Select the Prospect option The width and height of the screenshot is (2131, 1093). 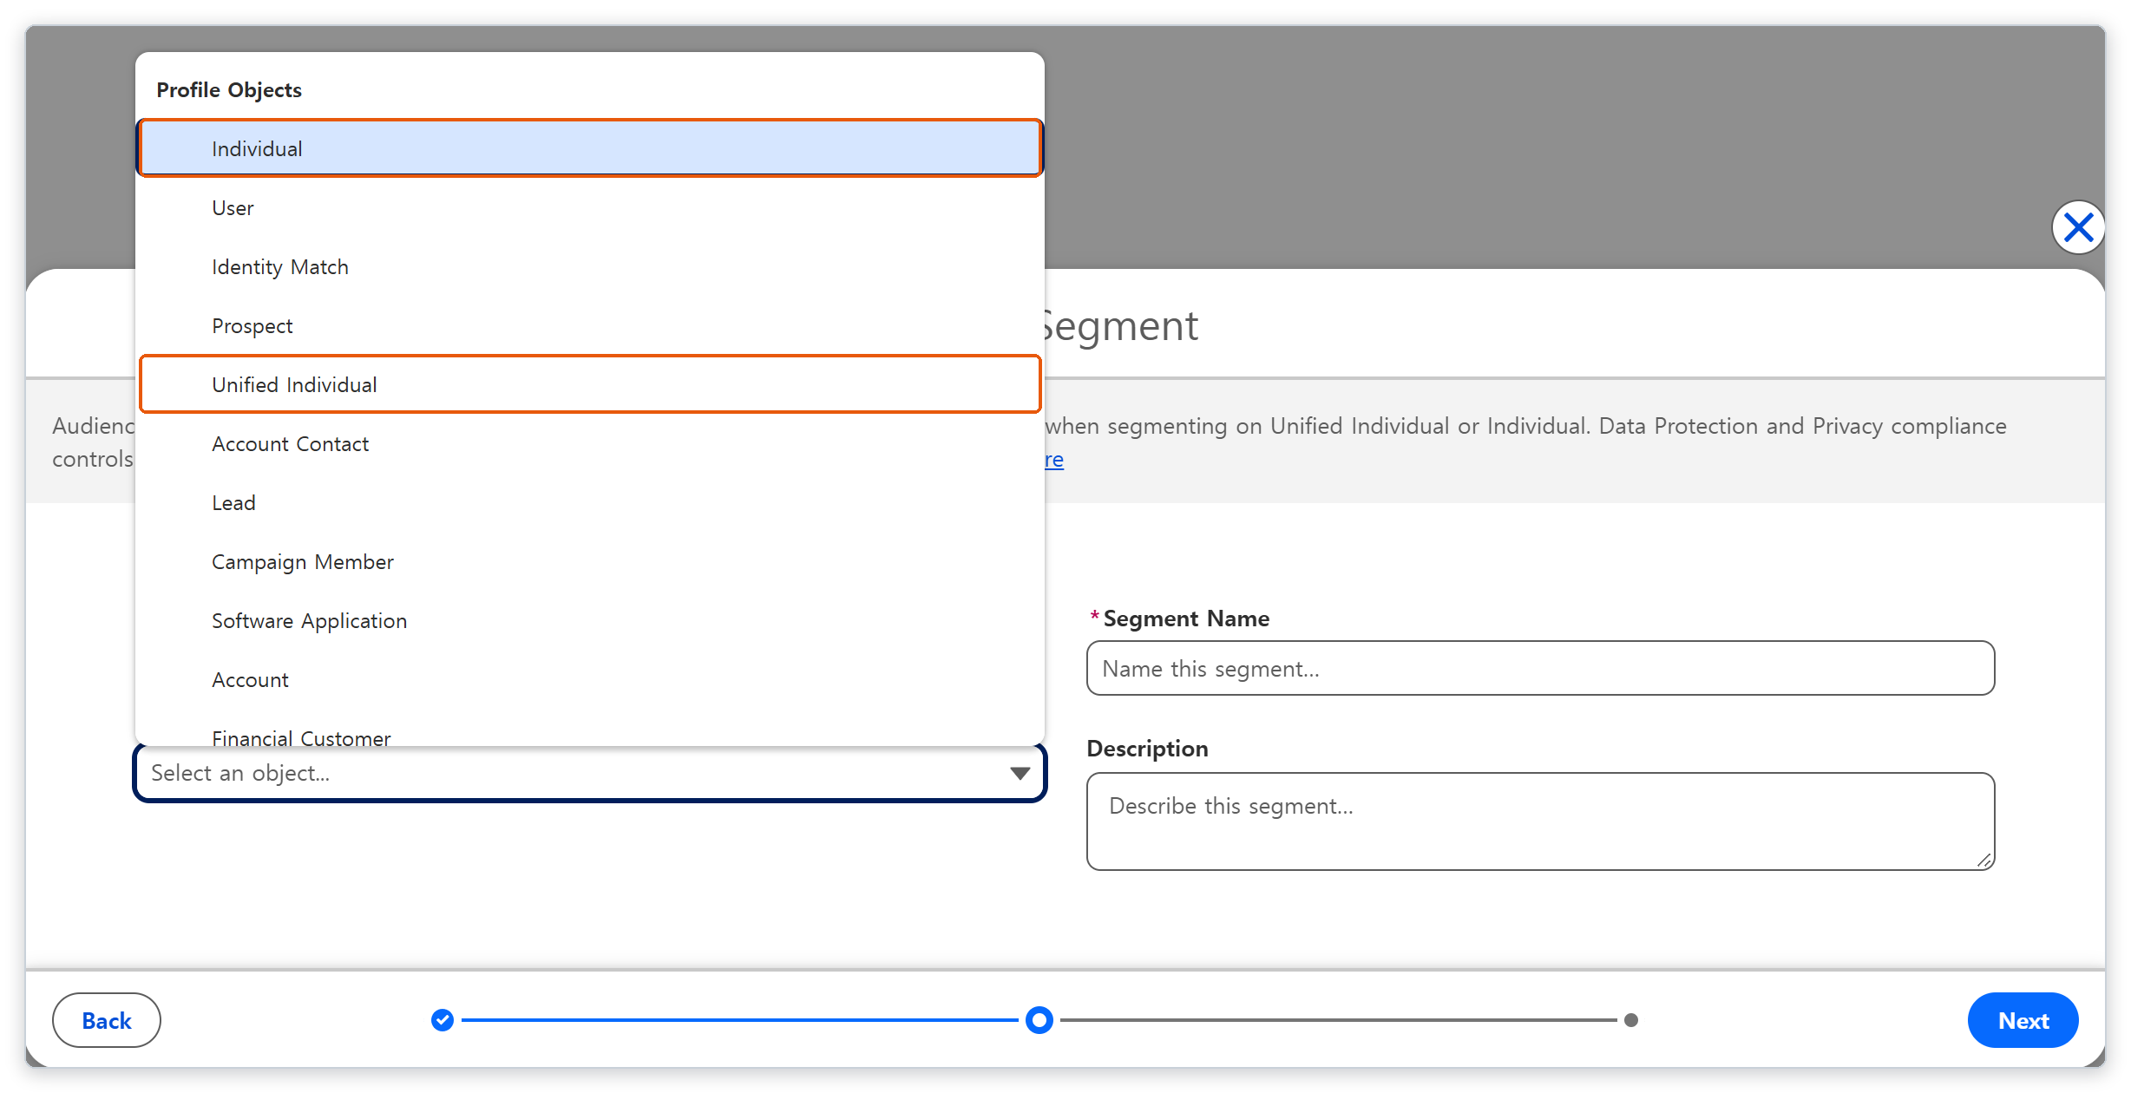coord(590,325)
